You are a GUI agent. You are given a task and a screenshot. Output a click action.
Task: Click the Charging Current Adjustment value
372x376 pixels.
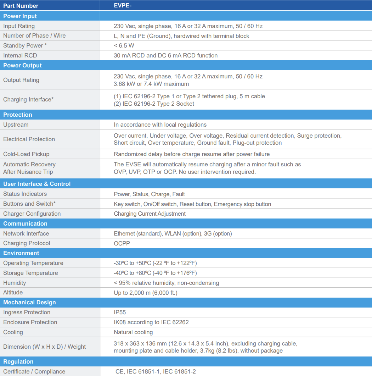pos(150,214)
